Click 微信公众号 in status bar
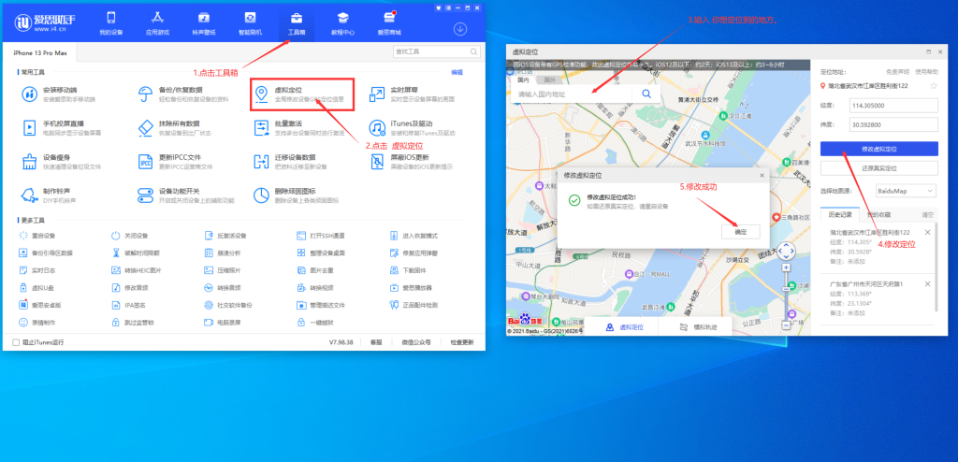 [x=416, y=342]
